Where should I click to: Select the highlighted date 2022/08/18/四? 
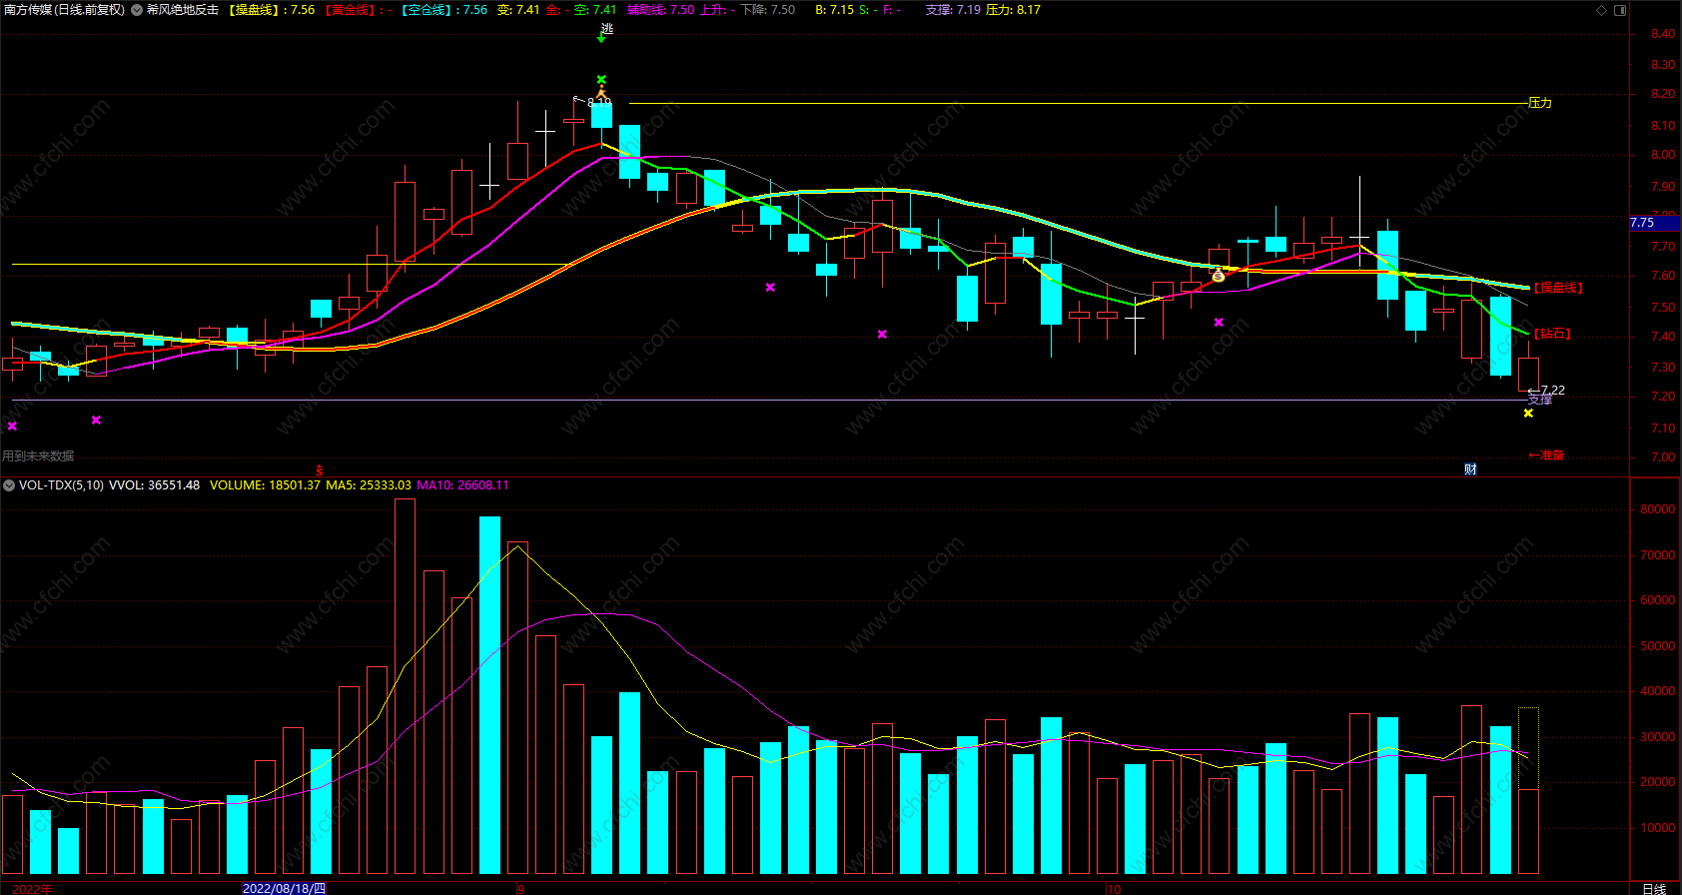pyautogui.click(x=285, y=888)
